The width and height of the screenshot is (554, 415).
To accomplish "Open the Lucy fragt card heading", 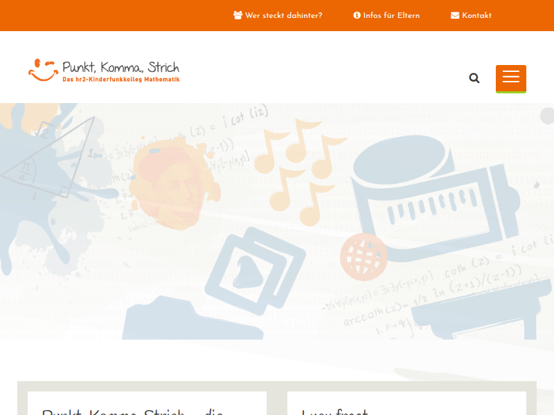I will point(334,412).
